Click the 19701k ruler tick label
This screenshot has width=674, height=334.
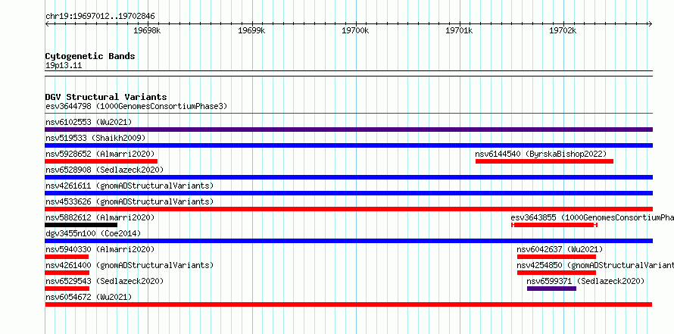(x=459, y=30)
